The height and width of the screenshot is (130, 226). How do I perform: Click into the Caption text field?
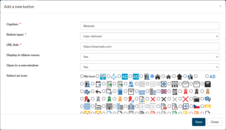(x=150, y=26)
